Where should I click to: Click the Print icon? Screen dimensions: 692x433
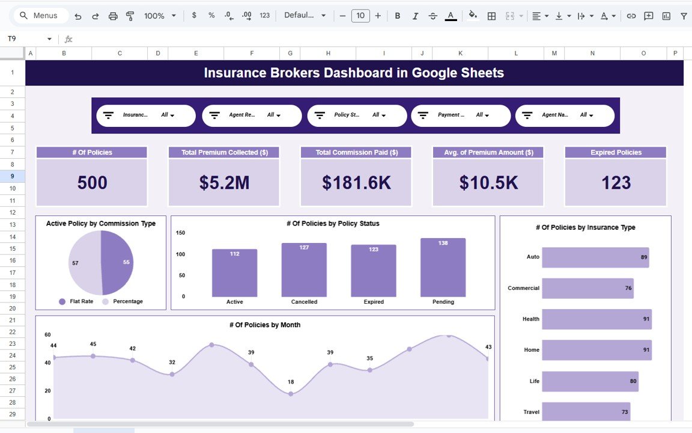(x=113, y=16)
